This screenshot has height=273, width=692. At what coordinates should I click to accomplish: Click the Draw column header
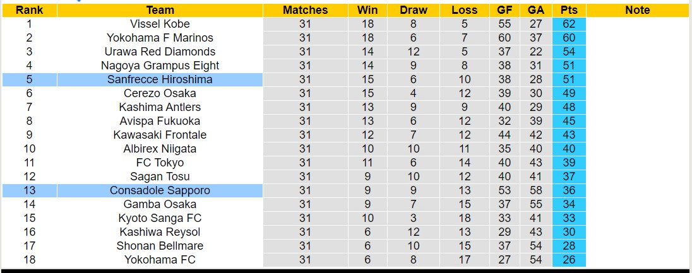tap(414, 10)
